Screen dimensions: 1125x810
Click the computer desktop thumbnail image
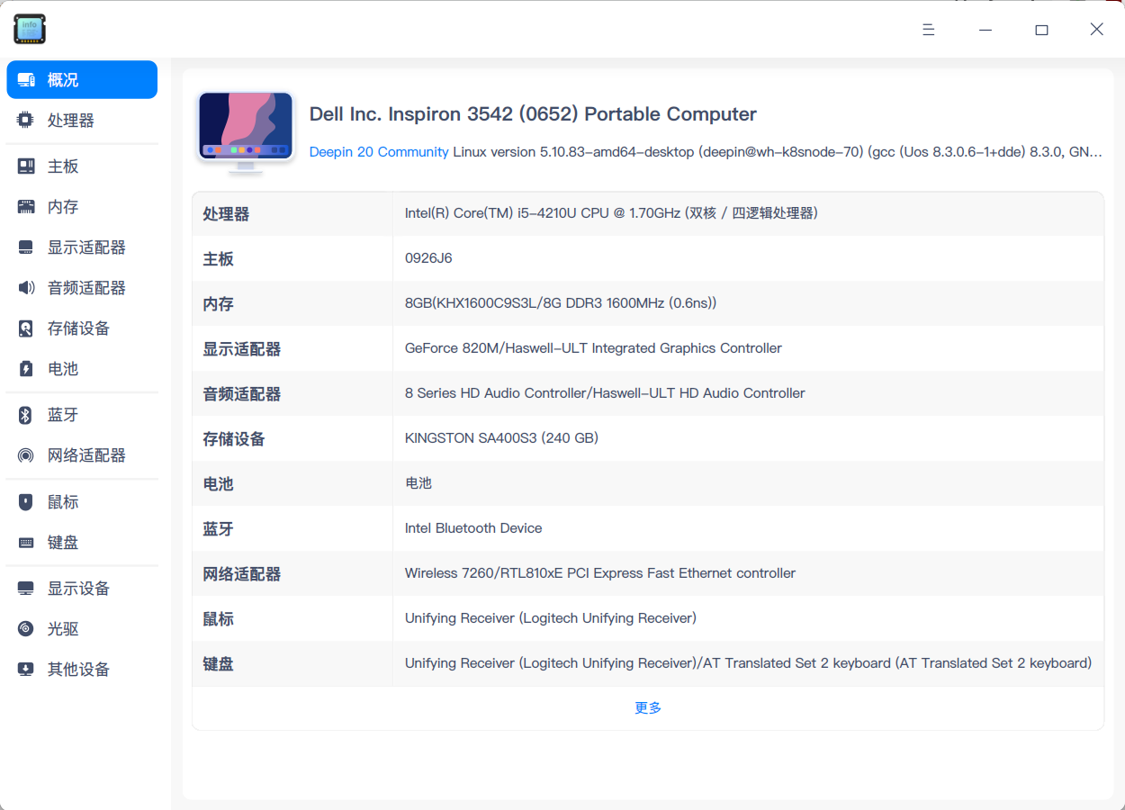pyautogui.click(x=246, y=132)
